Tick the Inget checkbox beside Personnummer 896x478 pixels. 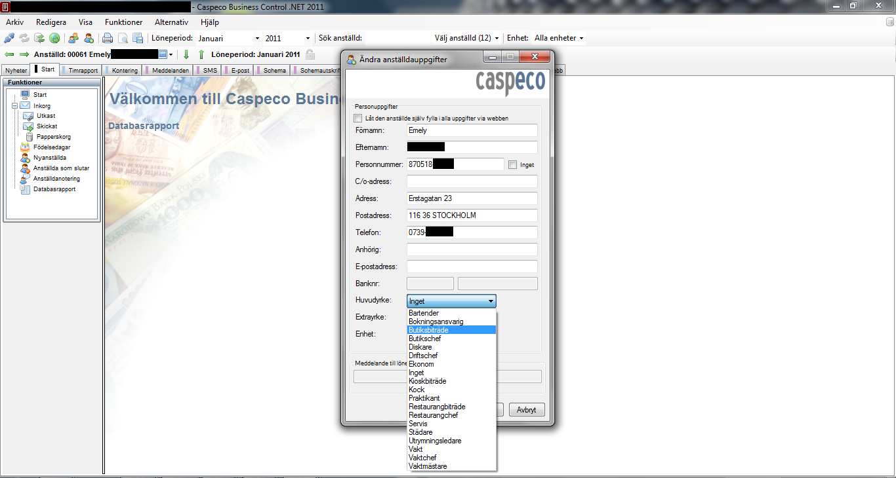click(513, 165)
